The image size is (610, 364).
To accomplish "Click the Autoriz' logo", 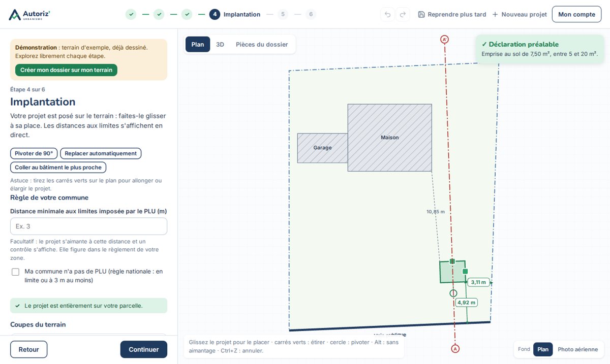I will pos(29,14).
